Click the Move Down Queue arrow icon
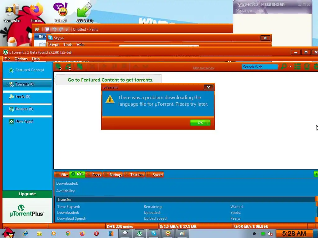The image size is (318, 238). pos(145,66)
